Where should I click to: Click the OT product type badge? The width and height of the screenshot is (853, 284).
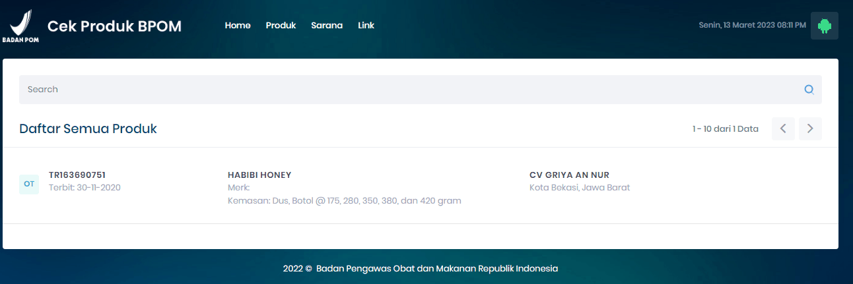29,184
